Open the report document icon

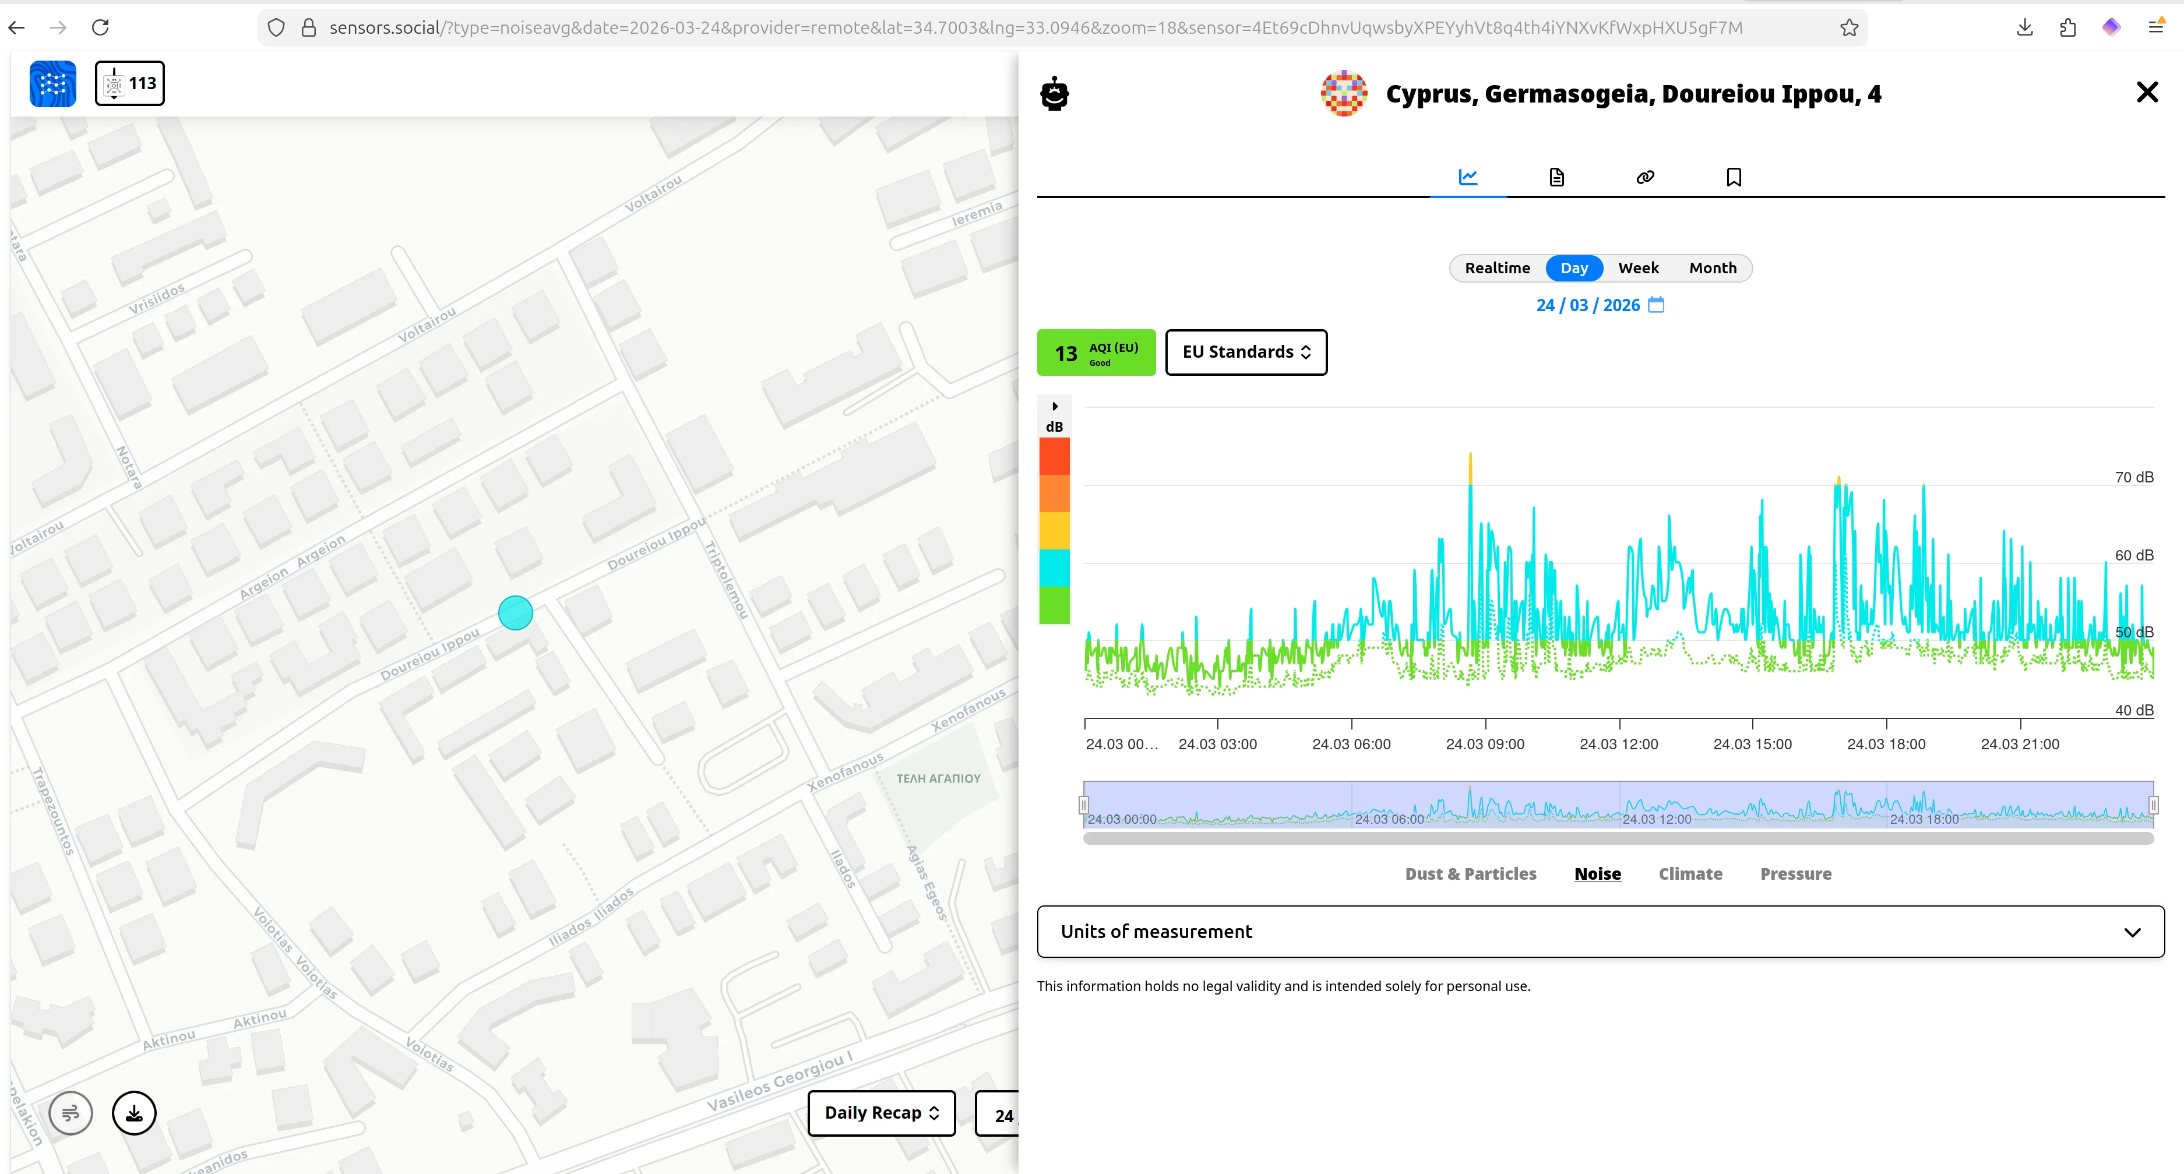pos(1556,177)
